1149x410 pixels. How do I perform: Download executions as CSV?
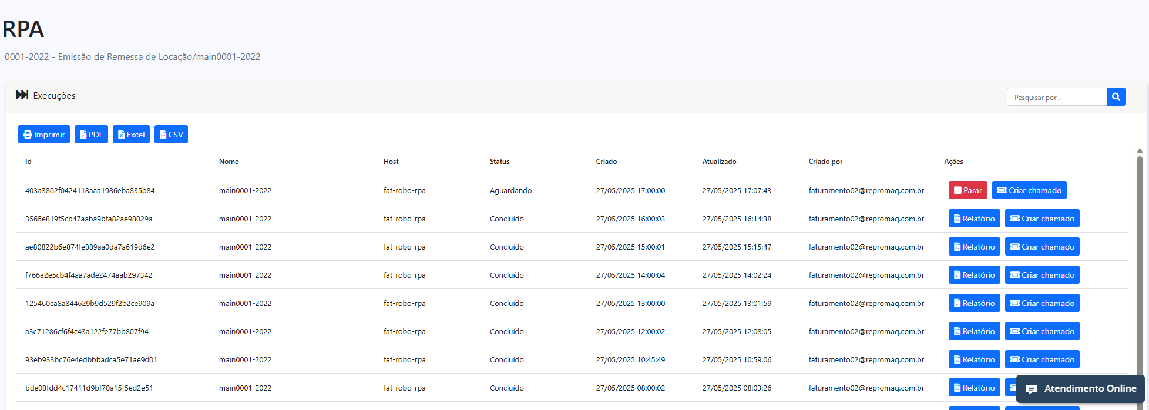pos(171,135)
